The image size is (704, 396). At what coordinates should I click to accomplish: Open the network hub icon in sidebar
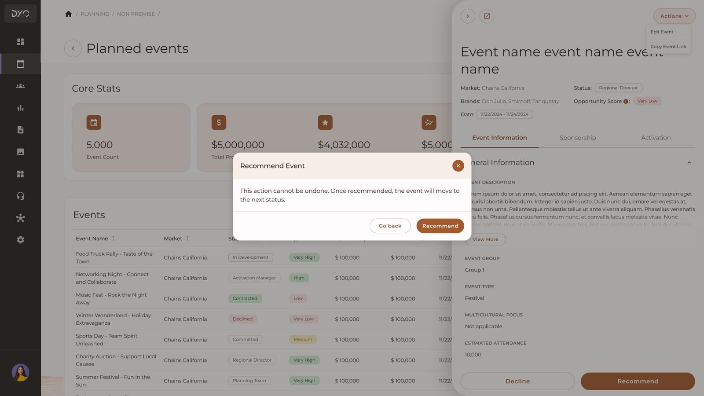20,218
